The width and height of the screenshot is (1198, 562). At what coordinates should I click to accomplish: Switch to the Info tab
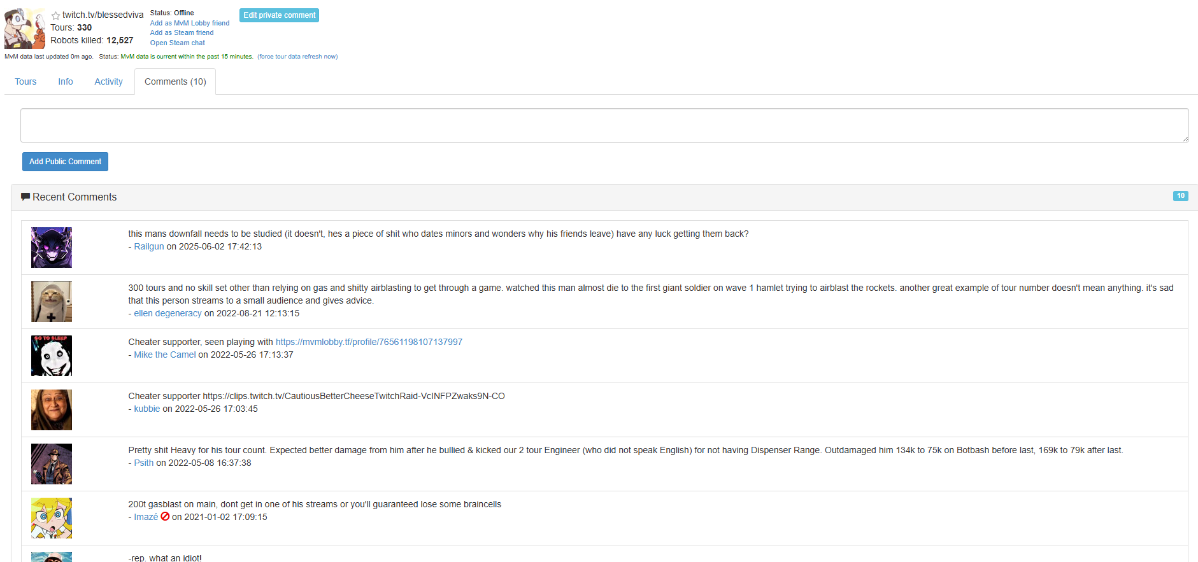tap(66, 81)
